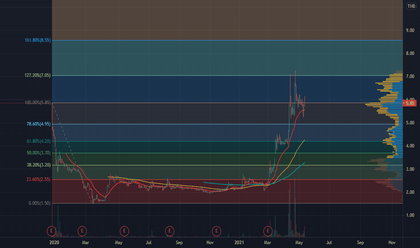
Task: Click the 5.00 price axis value
Action: 410,123
